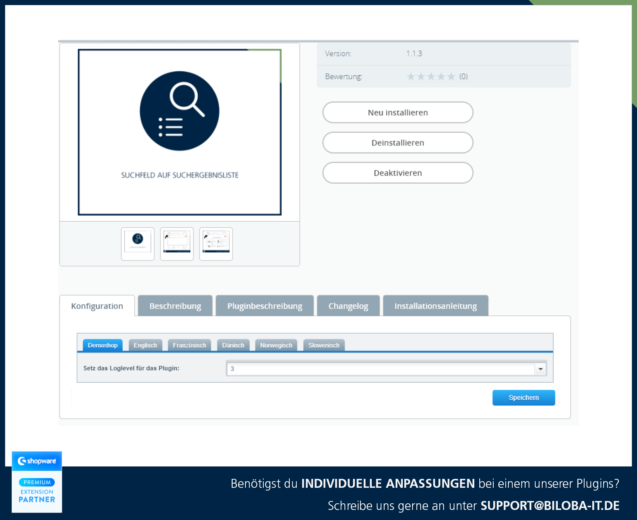Select the Dänisch shop tab

point(233,345)
